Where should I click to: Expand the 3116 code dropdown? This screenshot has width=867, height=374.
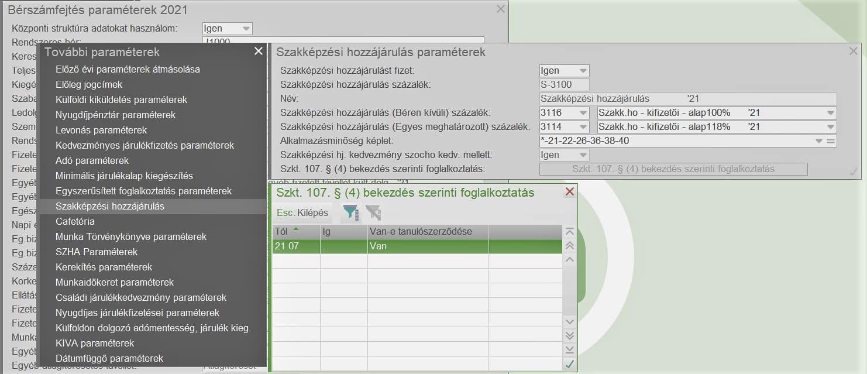coord(583,113)
